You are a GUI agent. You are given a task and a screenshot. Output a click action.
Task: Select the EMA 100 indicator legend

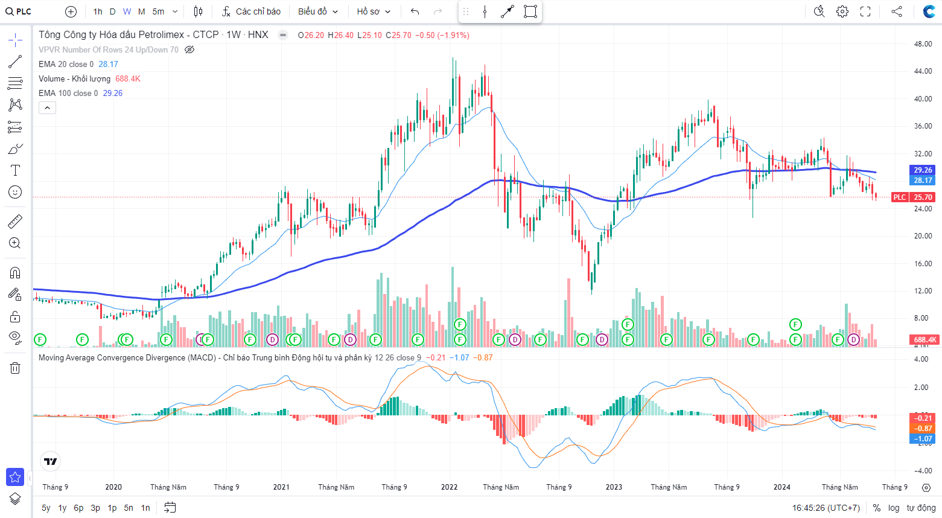(x=68, y=93)
